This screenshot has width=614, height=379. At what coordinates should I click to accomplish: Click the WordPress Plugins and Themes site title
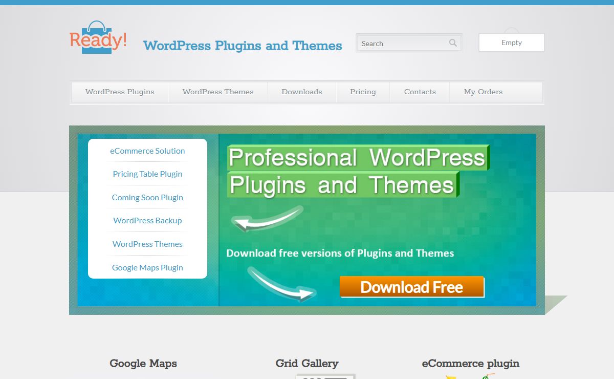click(243, 46)
